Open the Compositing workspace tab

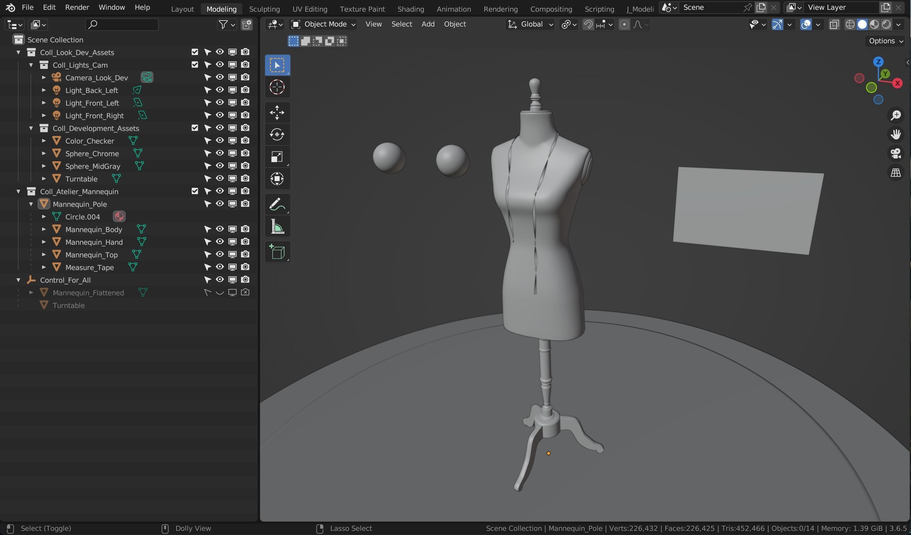[551, 9]
